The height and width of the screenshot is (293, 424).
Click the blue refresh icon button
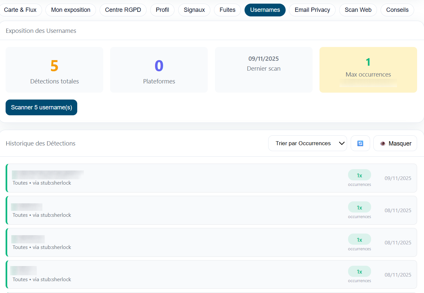tap(360, 144)
